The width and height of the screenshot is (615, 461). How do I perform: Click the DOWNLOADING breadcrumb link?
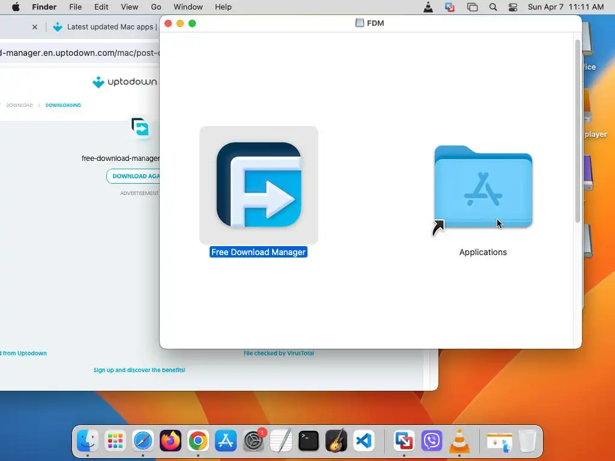click(x=63, y=105)
